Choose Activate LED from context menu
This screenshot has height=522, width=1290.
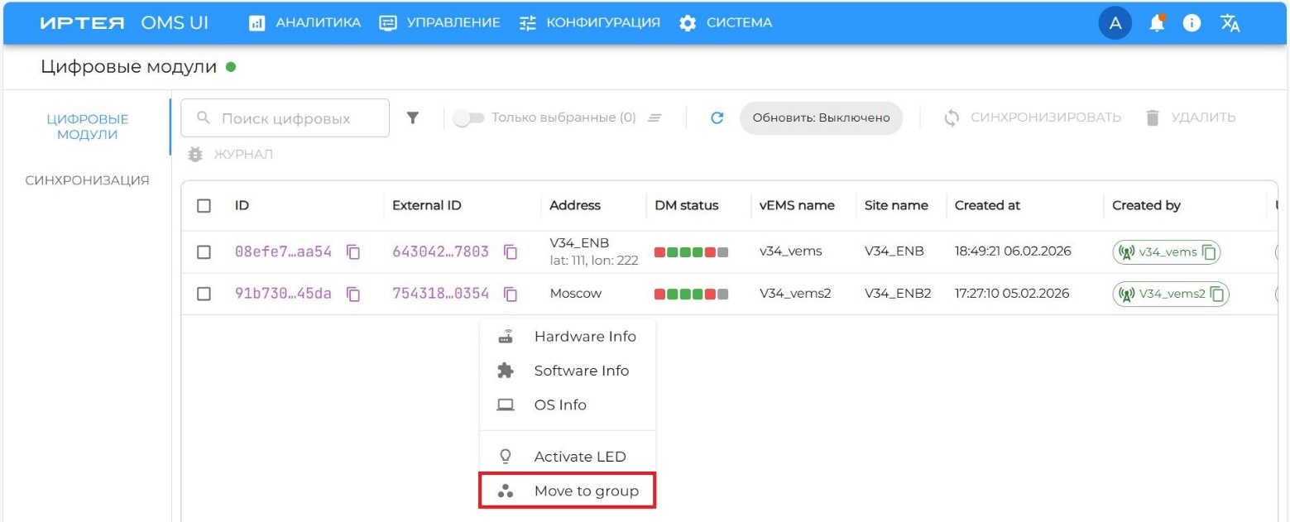tap(568, 457)
